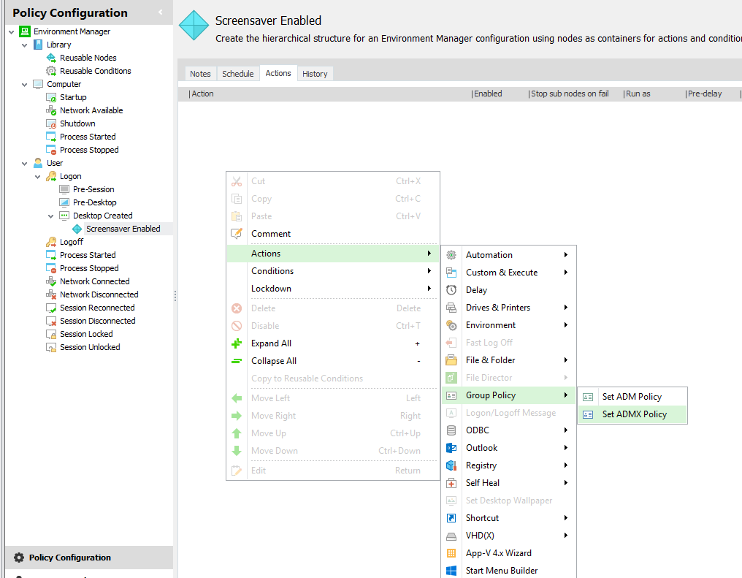The width and height of the screenshot is (742, 578).
Task: Choose Set ADM Policy from the Group Policy submenu
Action: [x=632, y=396]
